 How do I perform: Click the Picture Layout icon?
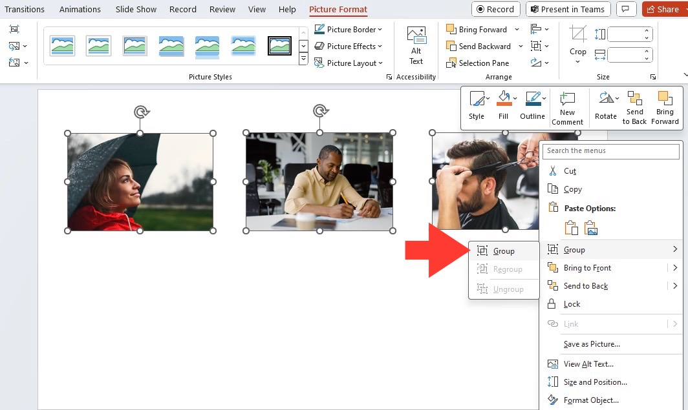coord(319,63)
